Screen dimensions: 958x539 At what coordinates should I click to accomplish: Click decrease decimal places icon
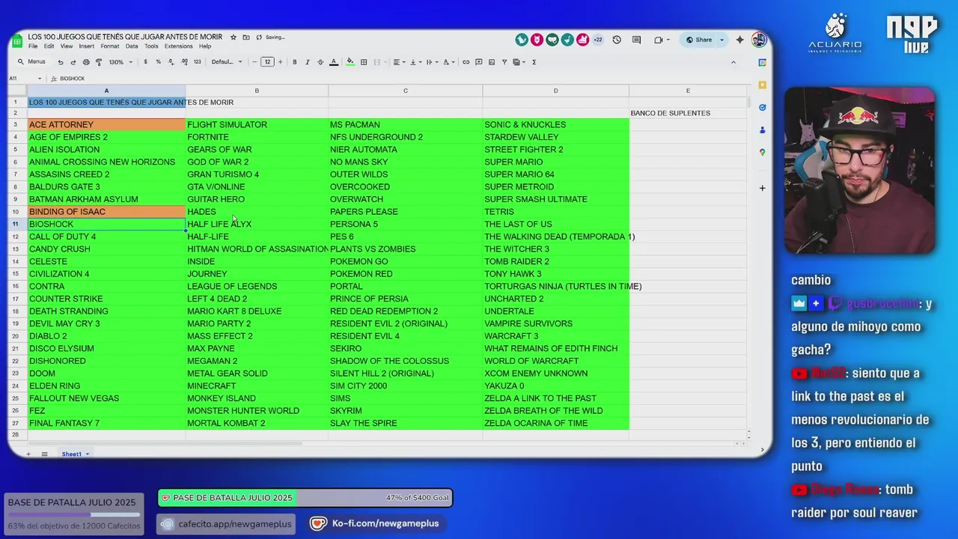(171, 62)
